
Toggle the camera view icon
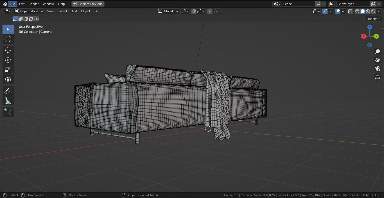point(378,68)
